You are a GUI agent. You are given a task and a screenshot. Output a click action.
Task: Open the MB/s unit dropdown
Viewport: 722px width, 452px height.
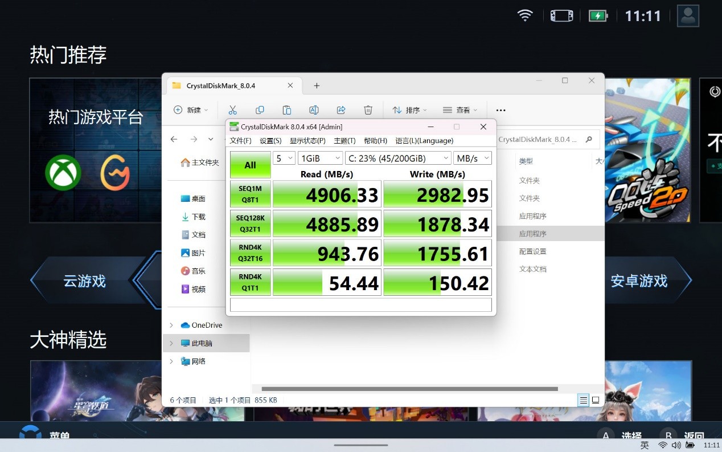pos(473,158)
